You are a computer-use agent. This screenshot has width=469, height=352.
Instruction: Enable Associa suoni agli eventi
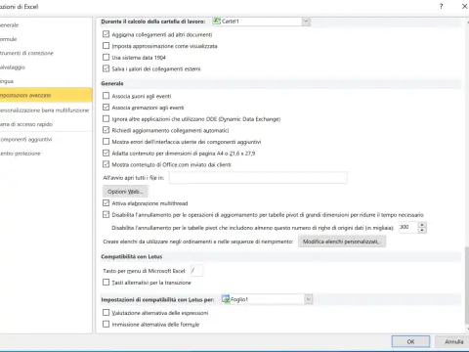106,96
